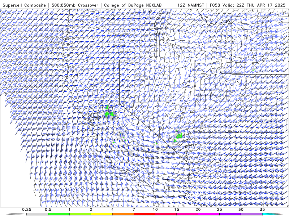Select the red legend segment between 7 and 10
This screenshot has height=216, width=289.
144,214
